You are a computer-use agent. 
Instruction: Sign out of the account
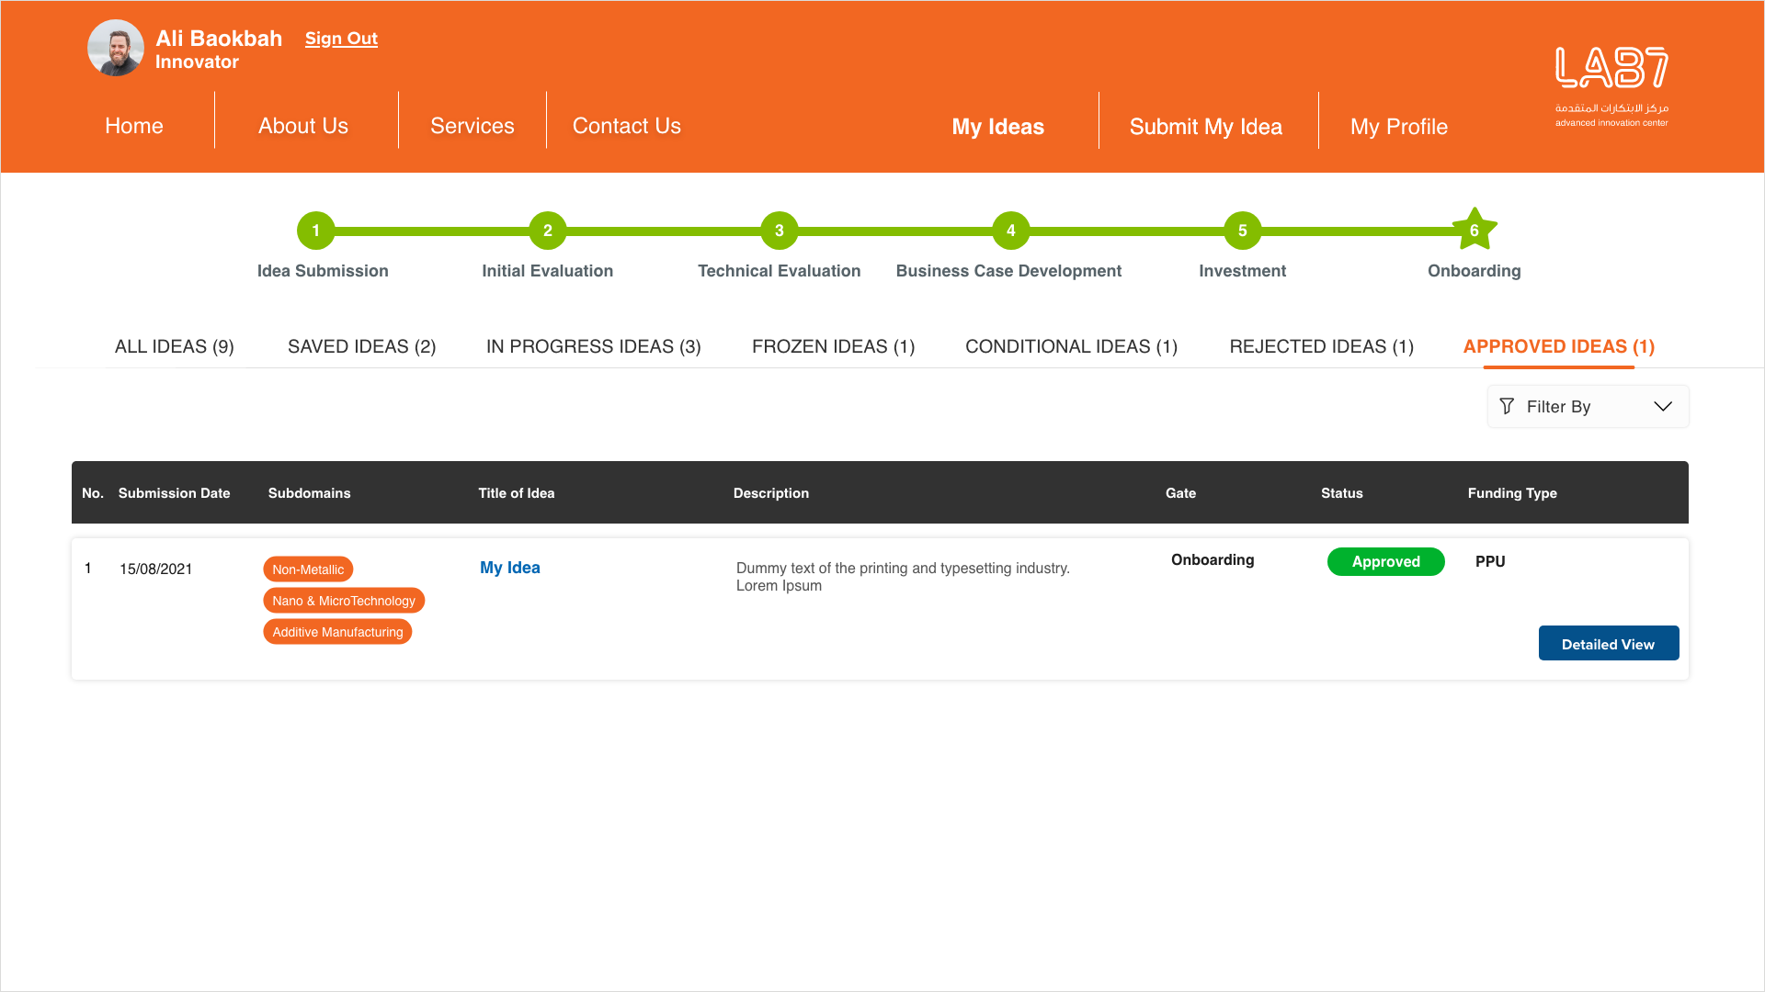[x=341, y=39]
